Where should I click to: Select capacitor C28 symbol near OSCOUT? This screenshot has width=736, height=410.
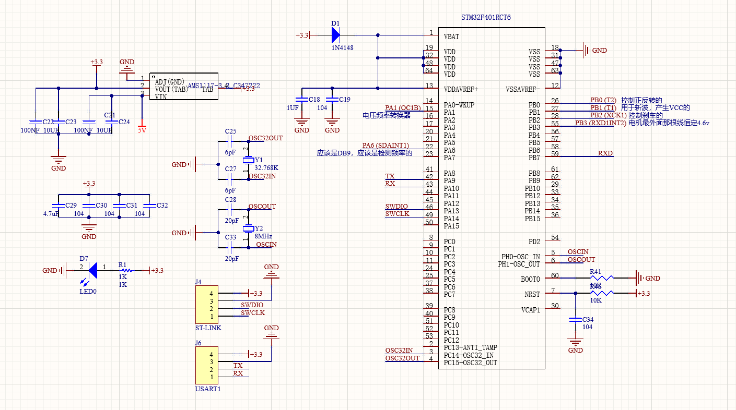tap(230, 210)
